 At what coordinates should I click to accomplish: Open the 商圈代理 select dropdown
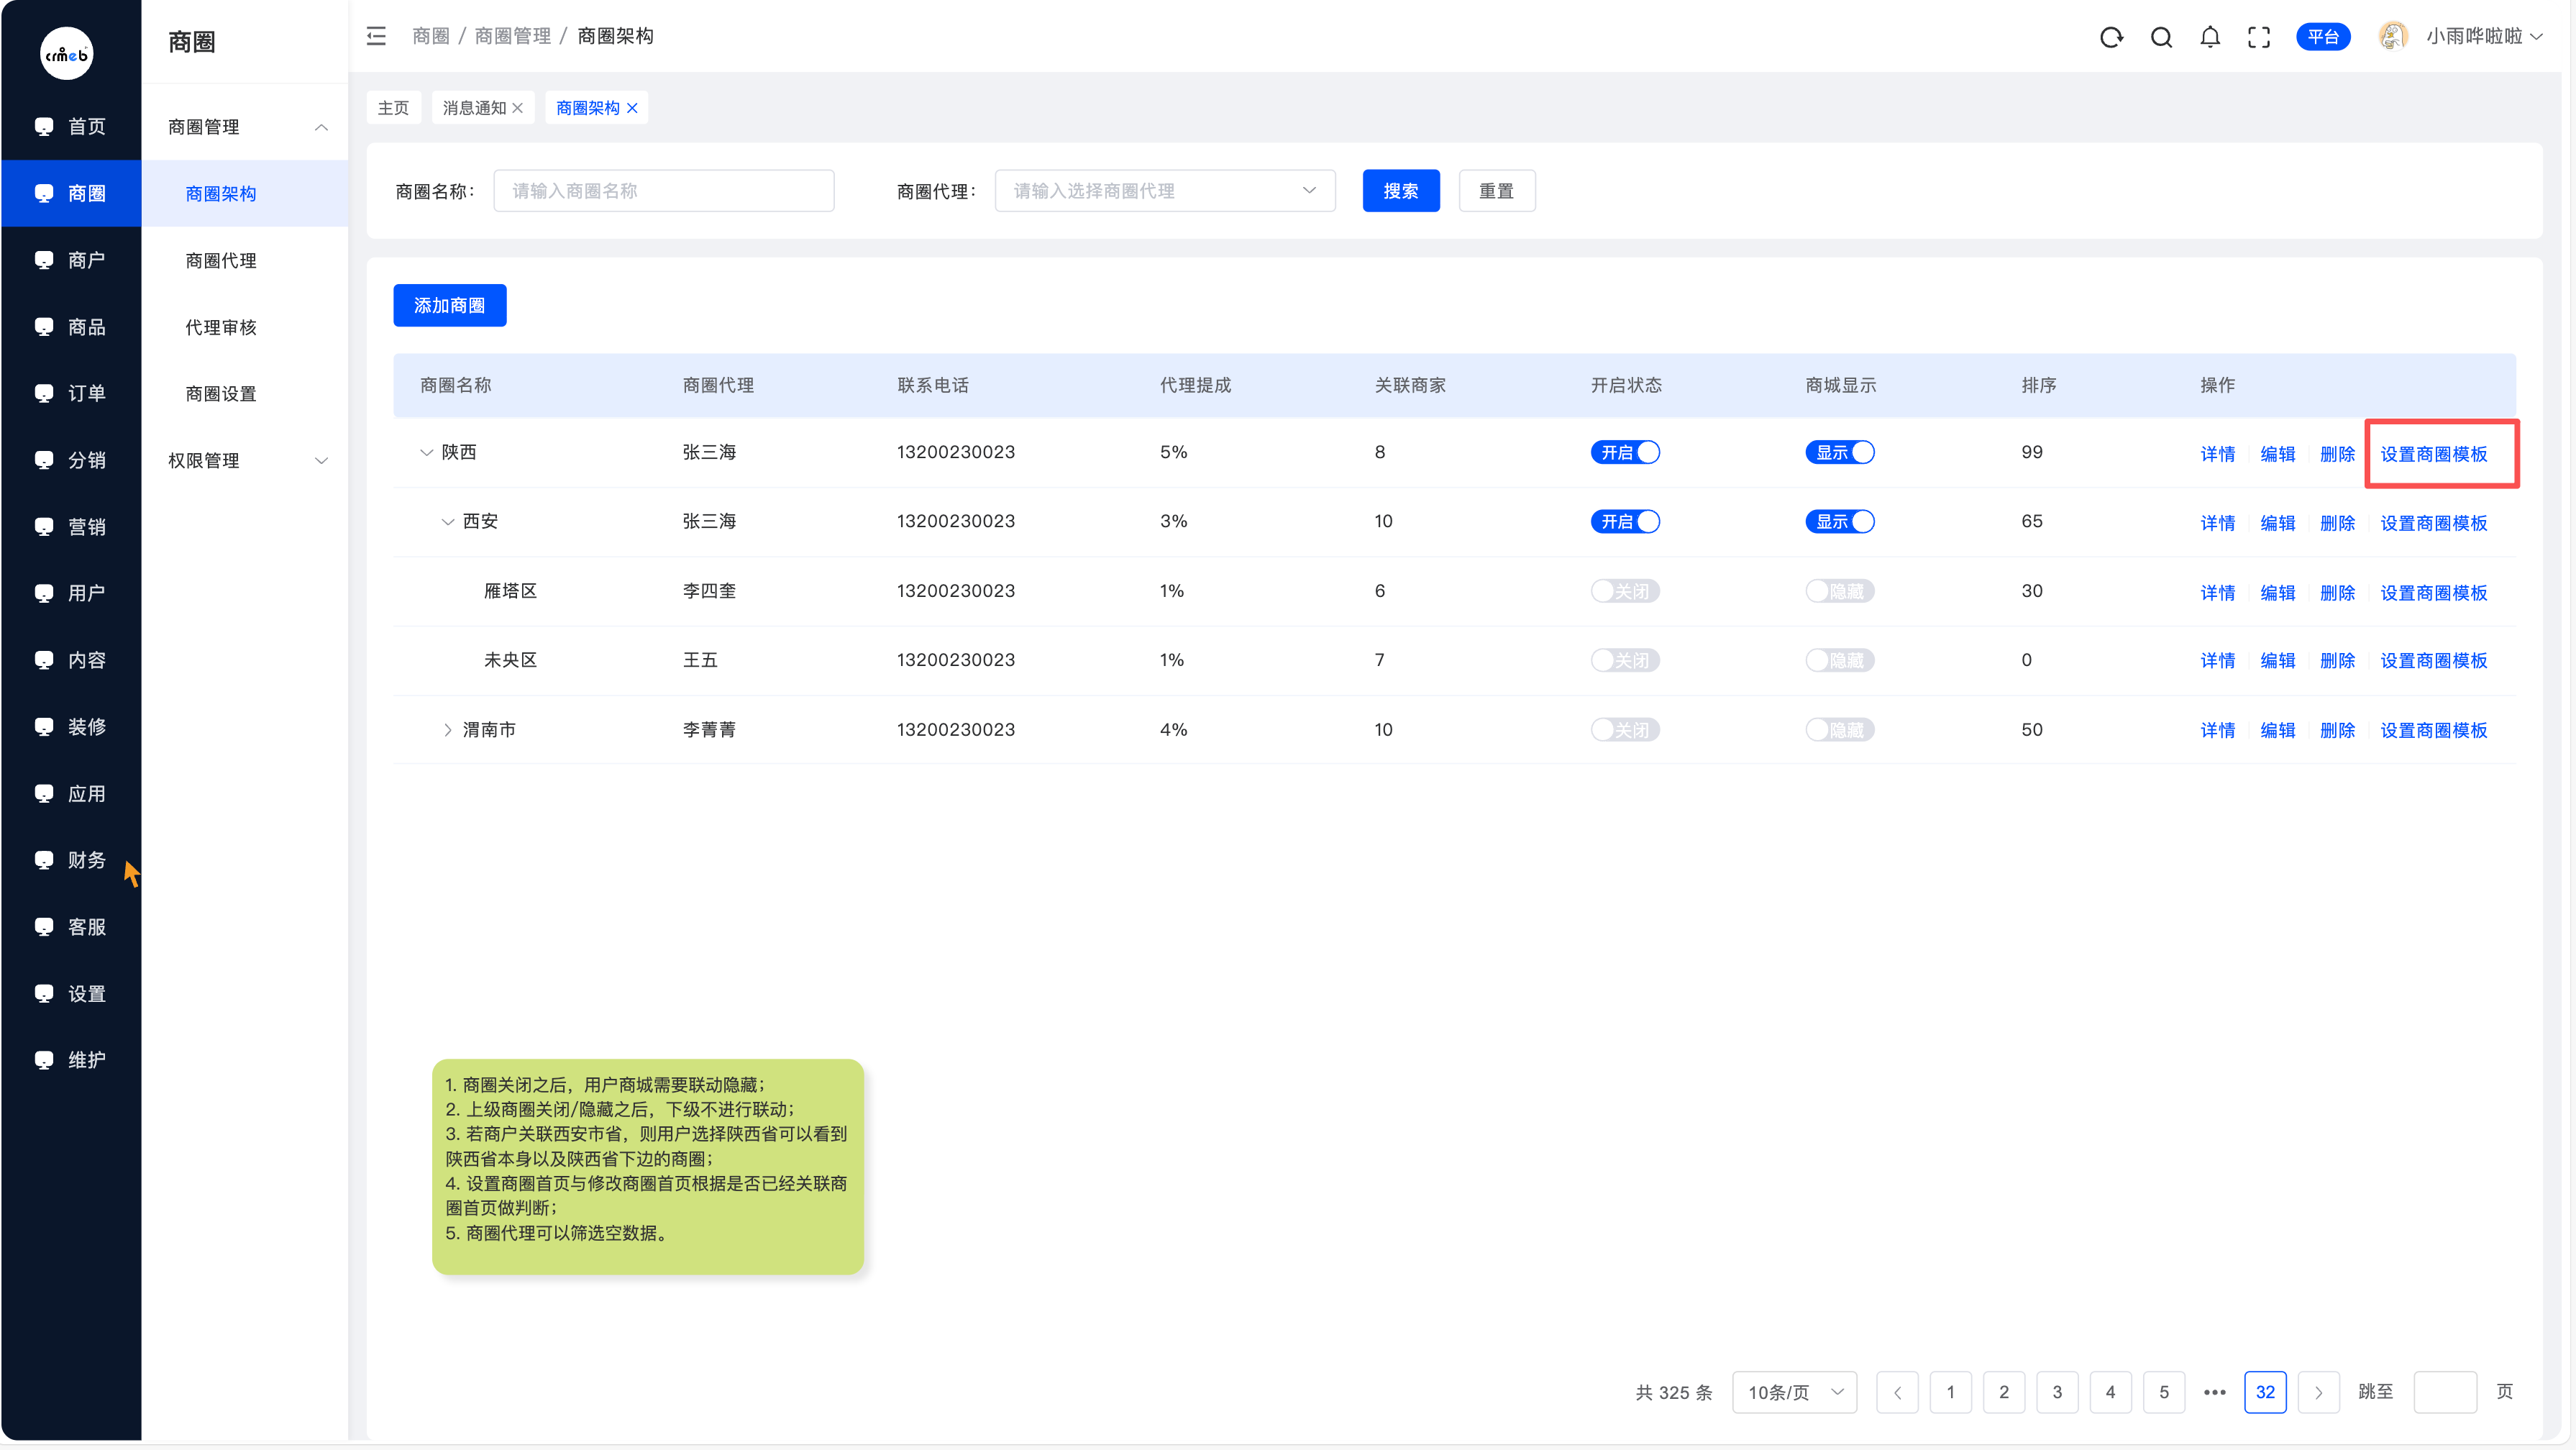pyautogui.click(x=1164, y=191)
